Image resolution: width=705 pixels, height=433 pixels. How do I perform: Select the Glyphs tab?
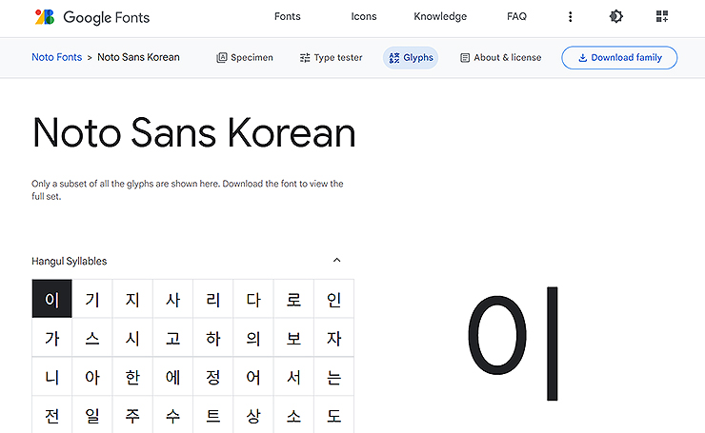pyautogui.click(x=411, y=57)
